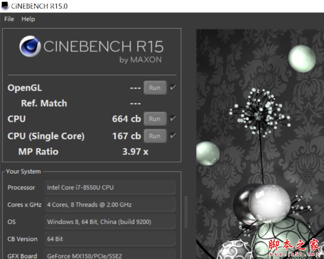Toggle the CPU test checkbox
The height and width of the screenshot is (259, 324).
(x=173, y=118)
